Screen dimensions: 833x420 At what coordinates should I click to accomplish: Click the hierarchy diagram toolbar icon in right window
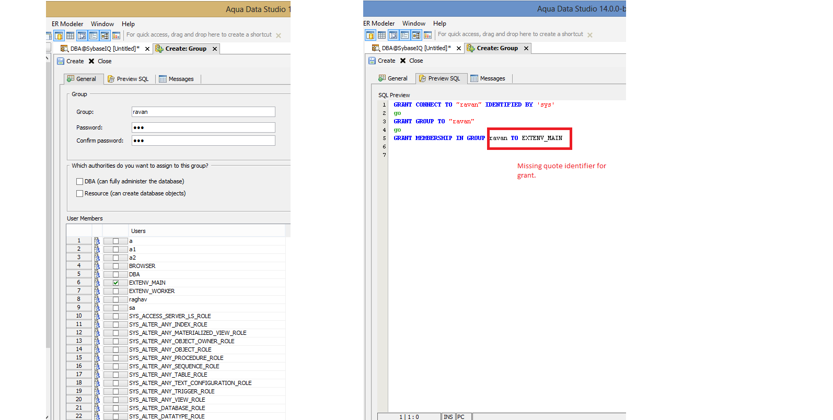coord(393,35)
